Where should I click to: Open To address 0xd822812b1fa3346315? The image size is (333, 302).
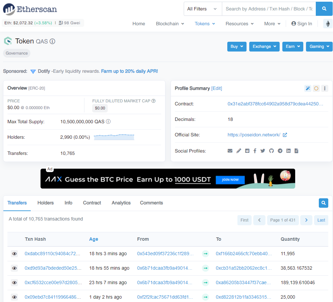pos(244,297)
